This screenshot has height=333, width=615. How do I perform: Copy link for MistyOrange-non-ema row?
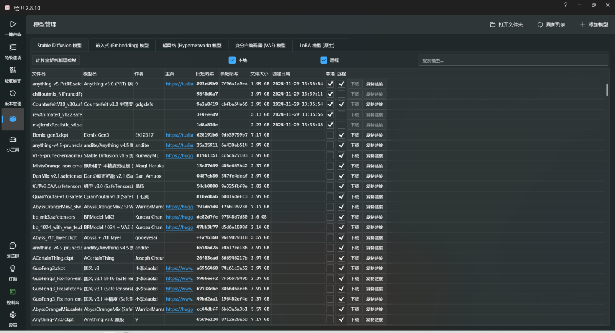coord(374,166)
